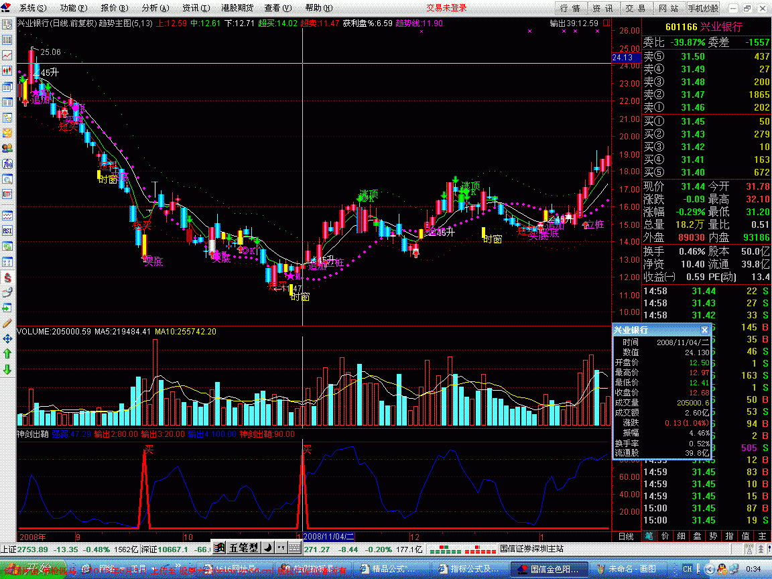Viewport: 772px width, 579px height.
Task: Click the tree structure sidebar icon
Action: pyautogui.click(x=7, y=118)
